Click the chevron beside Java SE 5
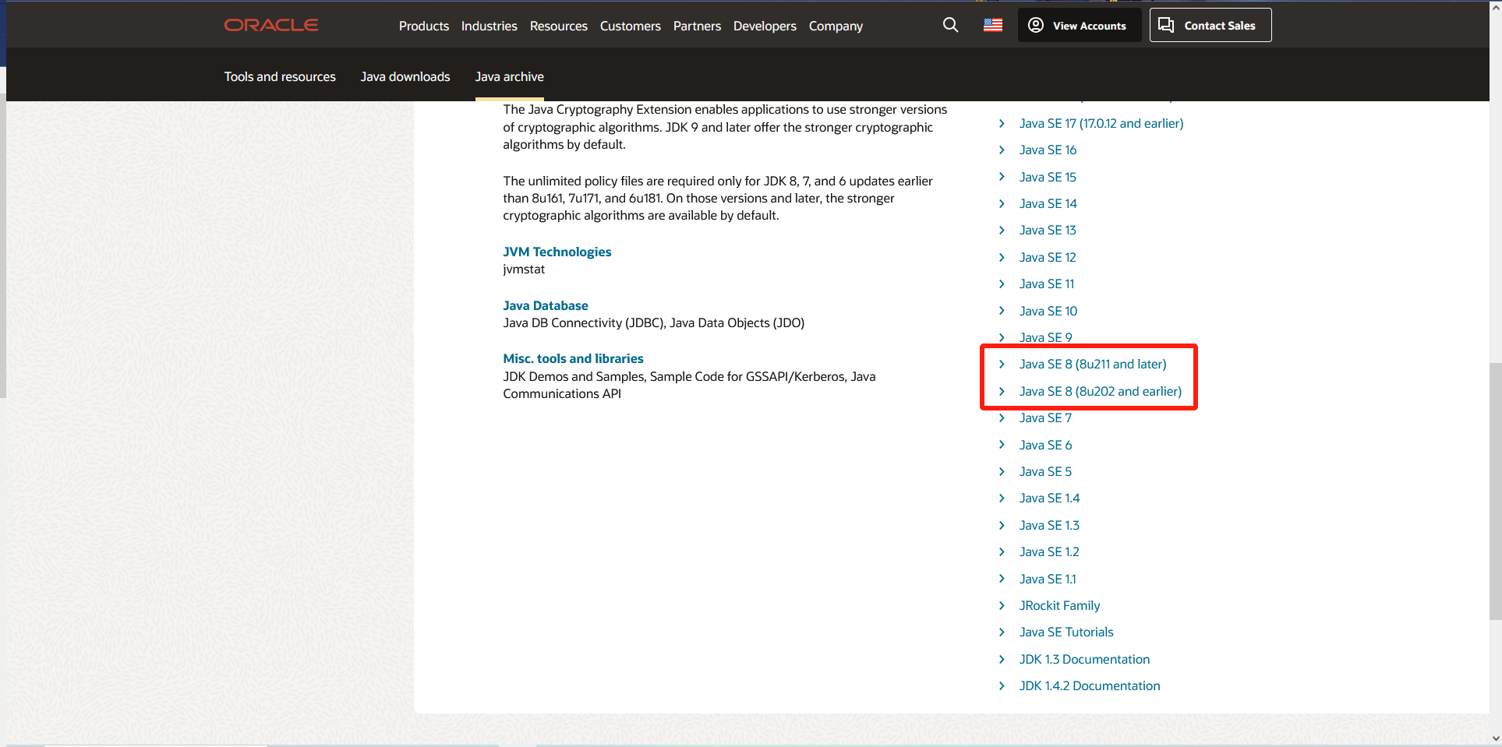Viewport: 1502px width, 747px height. click(x=1002, y=471)
